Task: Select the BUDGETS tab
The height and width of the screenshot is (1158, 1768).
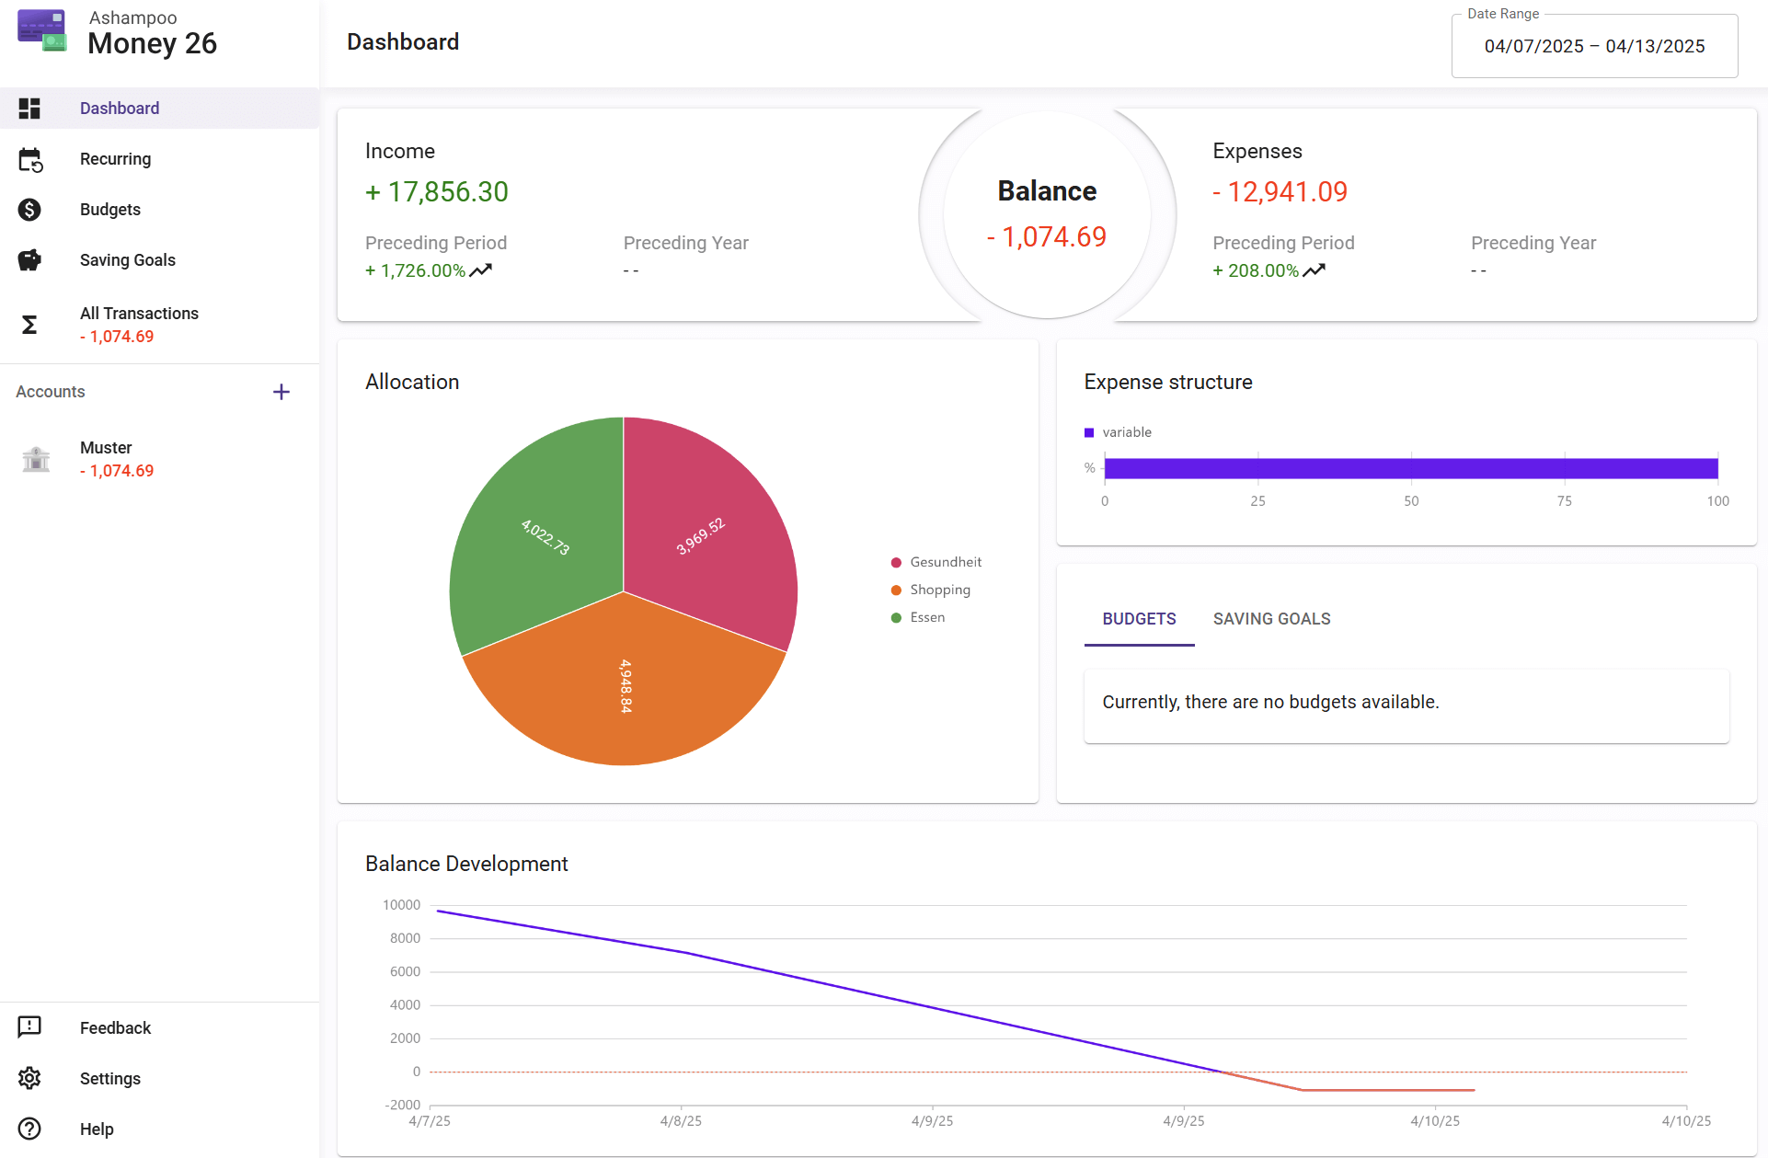Action: (x=1139, y=619)
